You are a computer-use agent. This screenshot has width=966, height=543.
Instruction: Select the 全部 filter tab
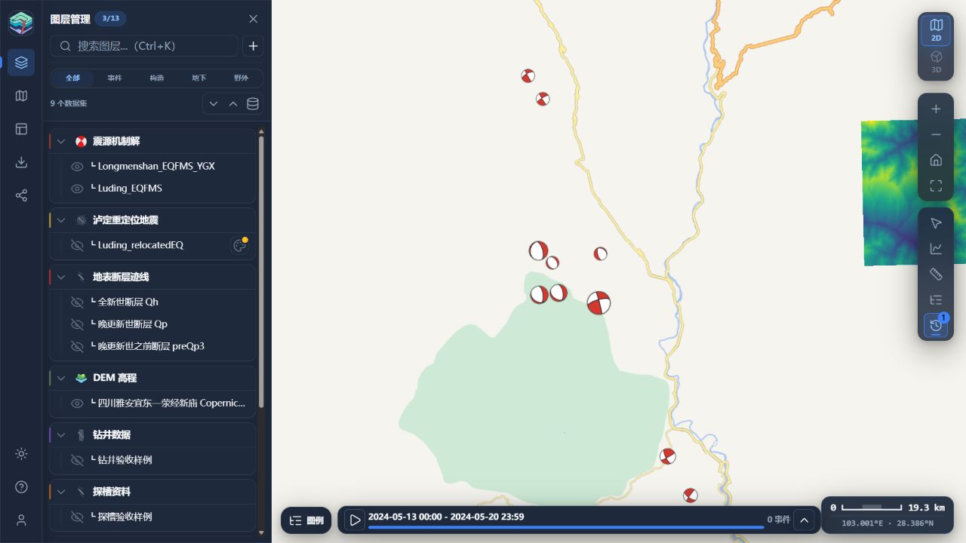click(x=72, y=78)
